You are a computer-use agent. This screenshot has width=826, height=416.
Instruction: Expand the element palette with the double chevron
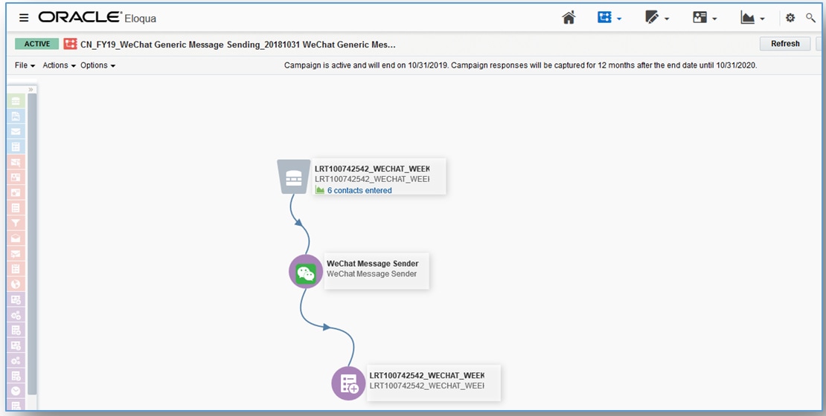pos(31,89)
